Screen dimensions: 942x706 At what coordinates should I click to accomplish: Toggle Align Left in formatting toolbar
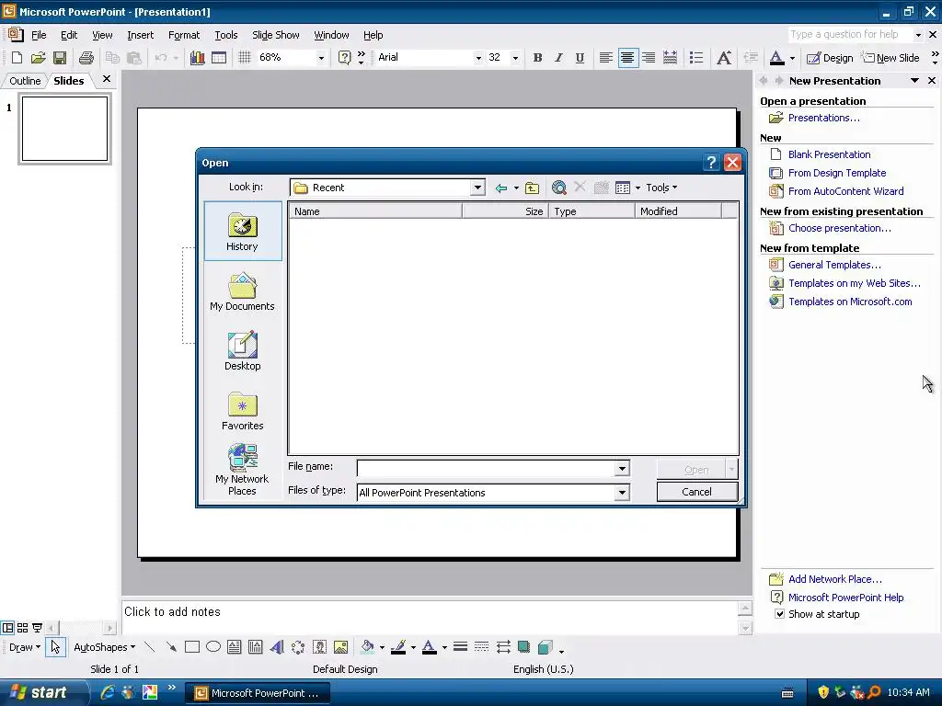coord(605,58)
